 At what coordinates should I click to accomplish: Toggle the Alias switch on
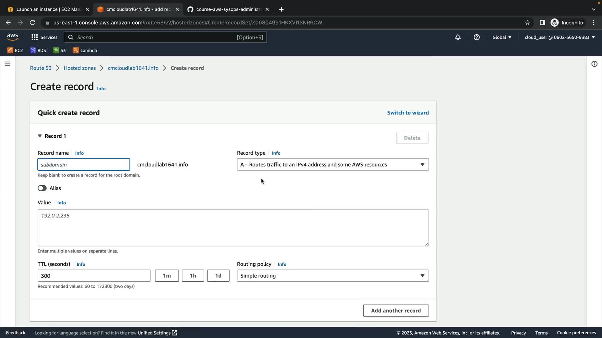click(42, 188)
